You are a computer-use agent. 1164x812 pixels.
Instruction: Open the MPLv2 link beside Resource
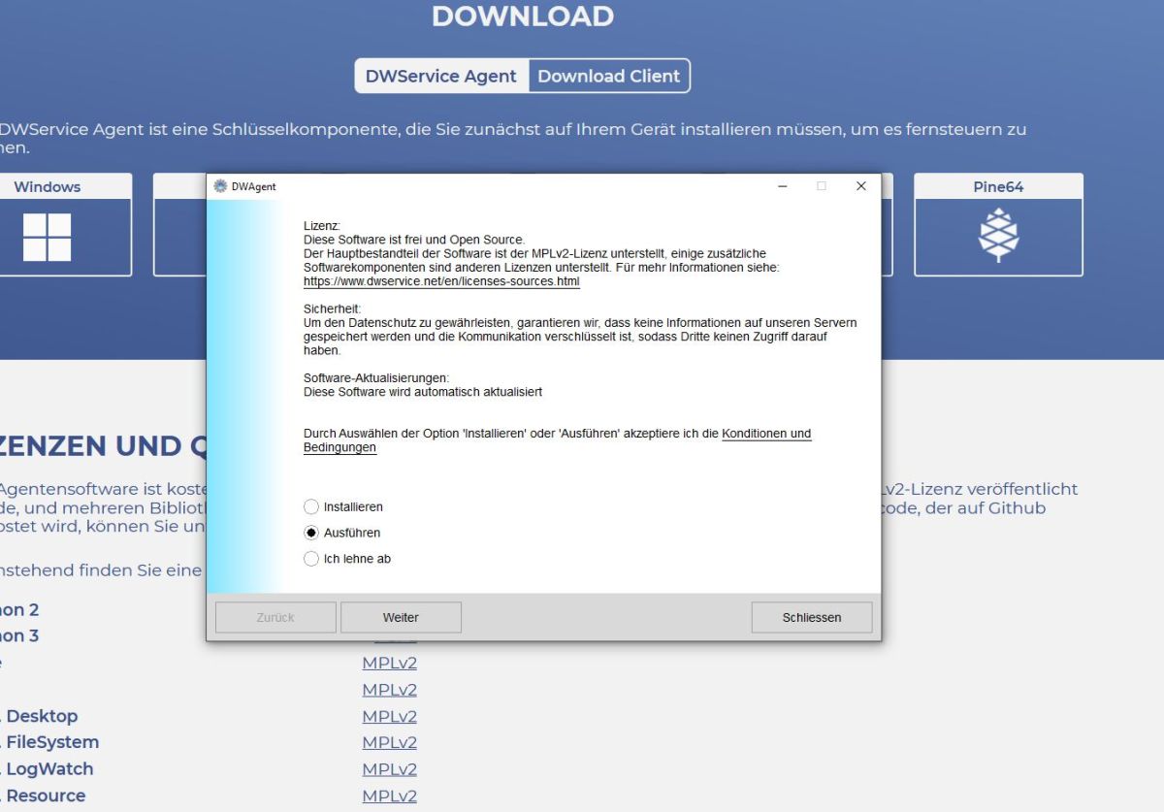click(x=389, y=796)
